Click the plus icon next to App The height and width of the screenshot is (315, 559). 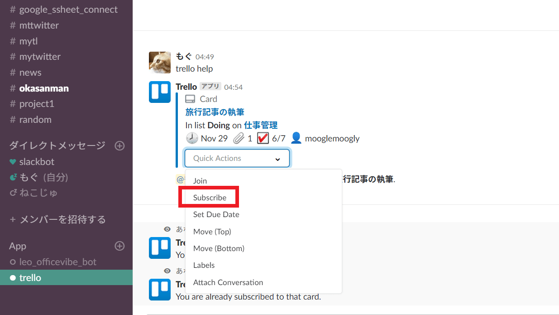[119, 246]
